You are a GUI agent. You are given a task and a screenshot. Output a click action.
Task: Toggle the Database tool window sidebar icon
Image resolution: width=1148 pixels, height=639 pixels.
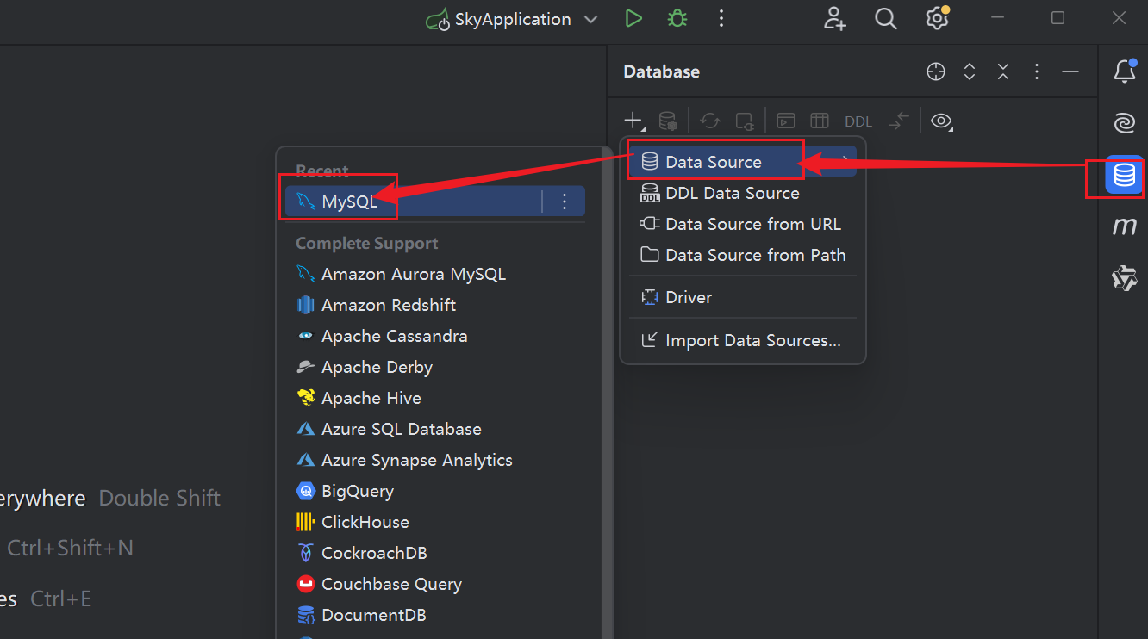1125,176
